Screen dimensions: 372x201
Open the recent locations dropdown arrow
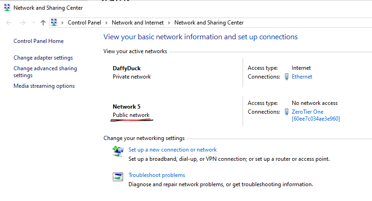click(33, 23)
